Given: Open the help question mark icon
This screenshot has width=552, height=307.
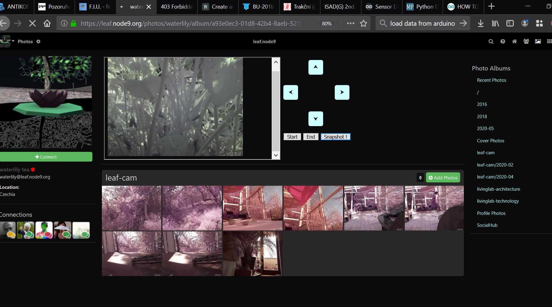Looking at the screenshot, I should pyautogui.click(x=502, y=42).
